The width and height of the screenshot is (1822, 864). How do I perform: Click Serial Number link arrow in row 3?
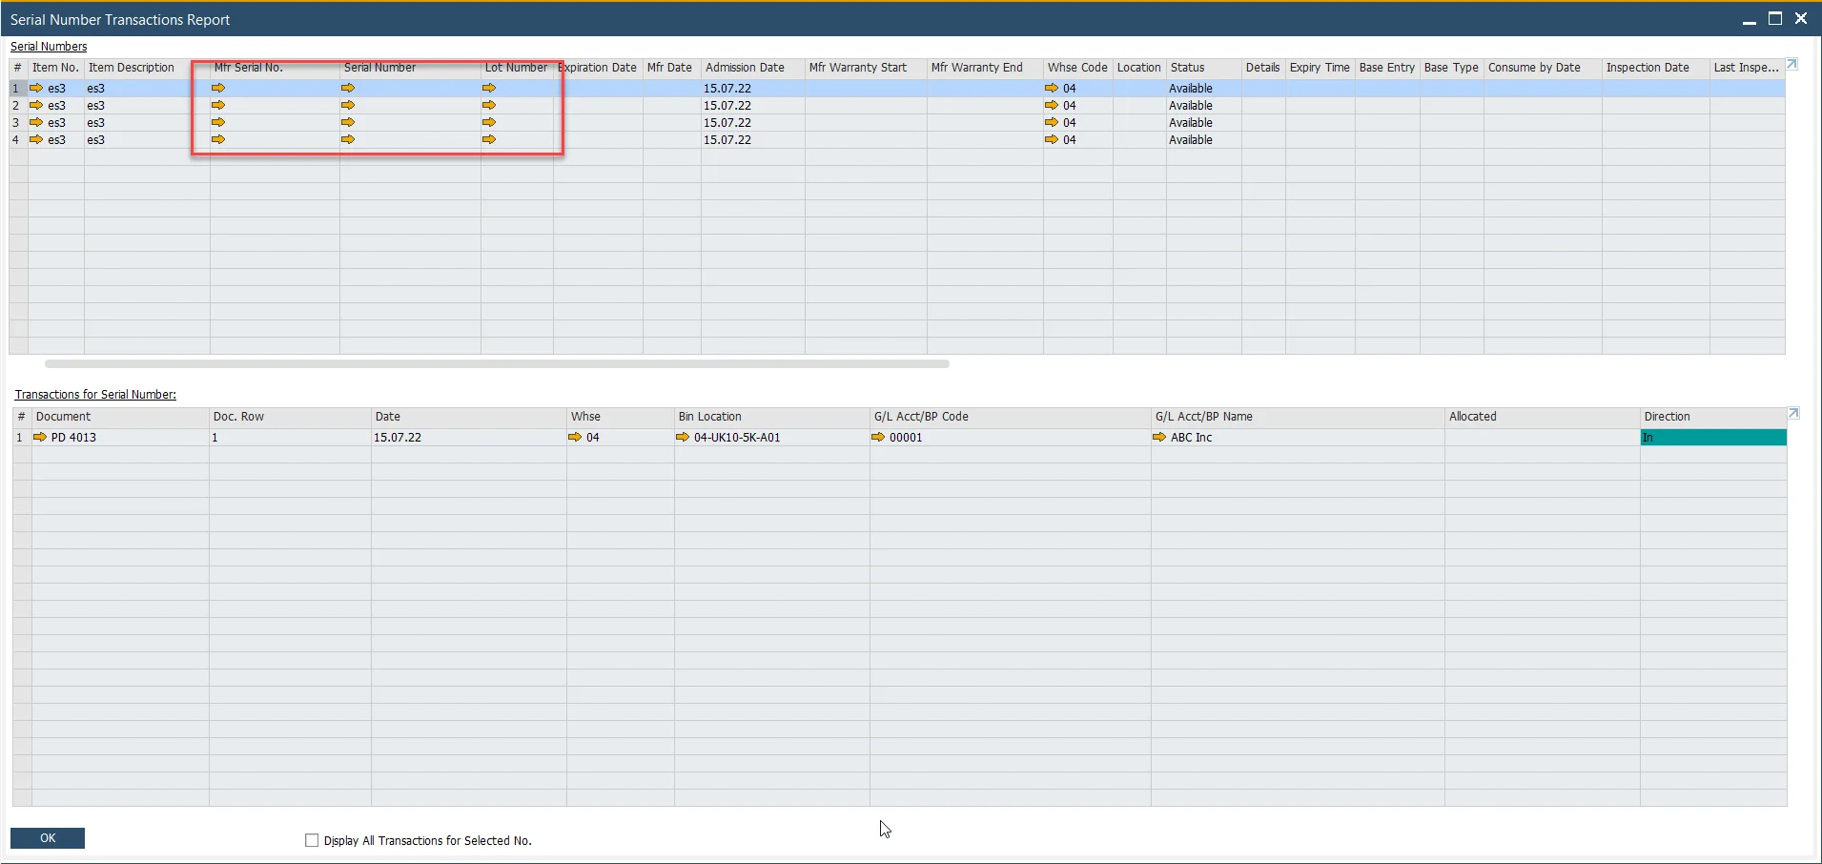348,122
